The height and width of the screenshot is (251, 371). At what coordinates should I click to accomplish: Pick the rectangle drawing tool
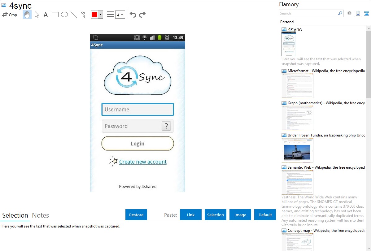point(55,15)
